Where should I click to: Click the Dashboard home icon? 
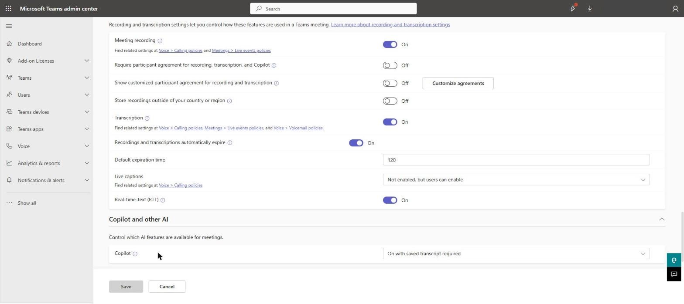[x=9, y=44]
